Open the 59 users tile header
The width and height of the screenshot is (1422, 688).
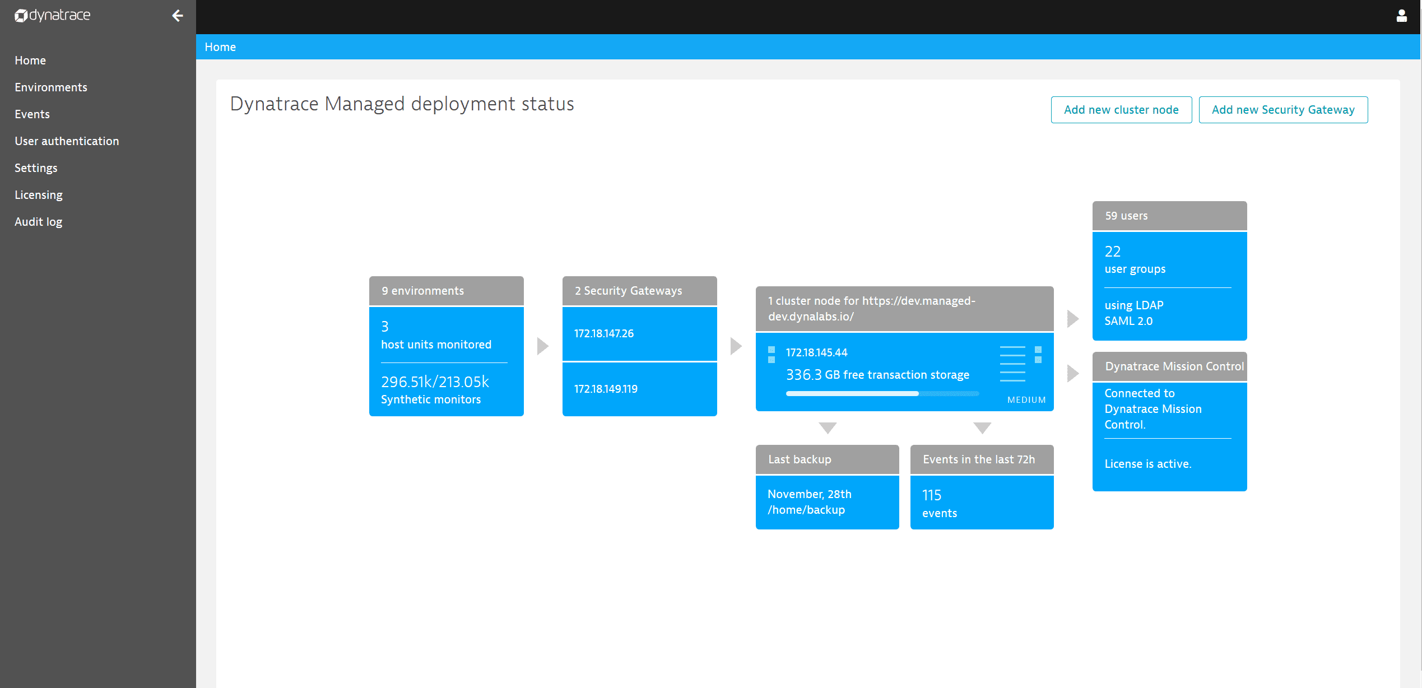click(1169, 216)
